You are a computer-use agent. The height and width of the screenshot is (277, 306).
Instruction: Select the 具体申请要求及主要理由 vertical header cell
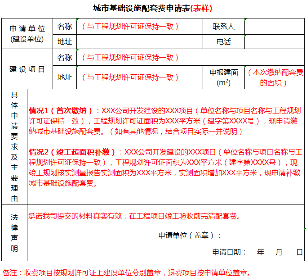coord(14,146)
